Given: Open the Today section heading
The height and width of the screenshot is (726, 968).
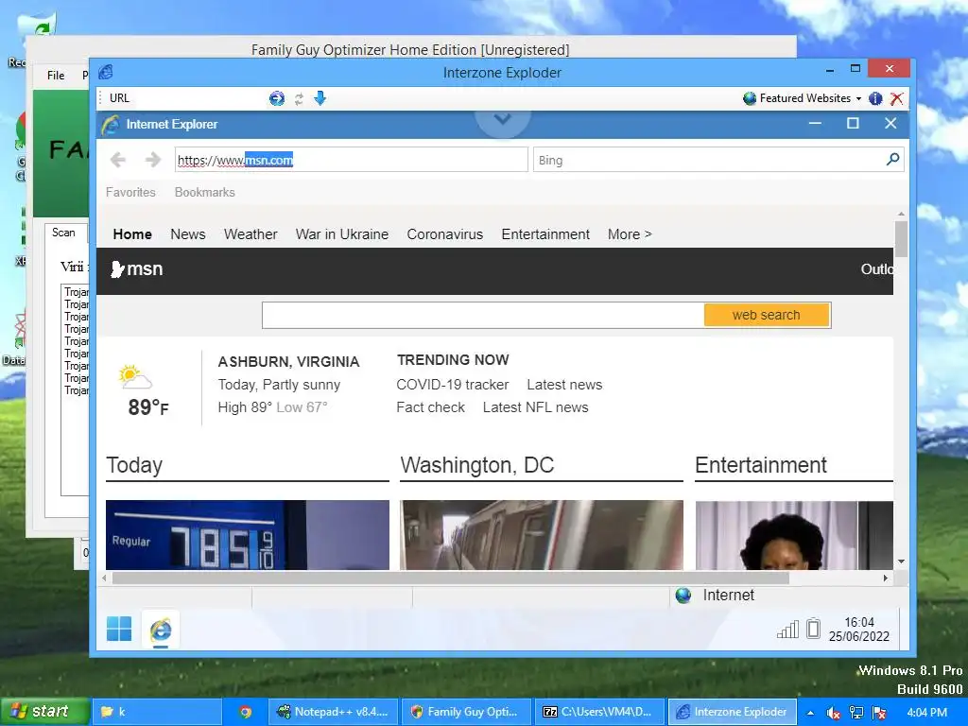Looking at the screenshot, I should (x=134, y=465).
